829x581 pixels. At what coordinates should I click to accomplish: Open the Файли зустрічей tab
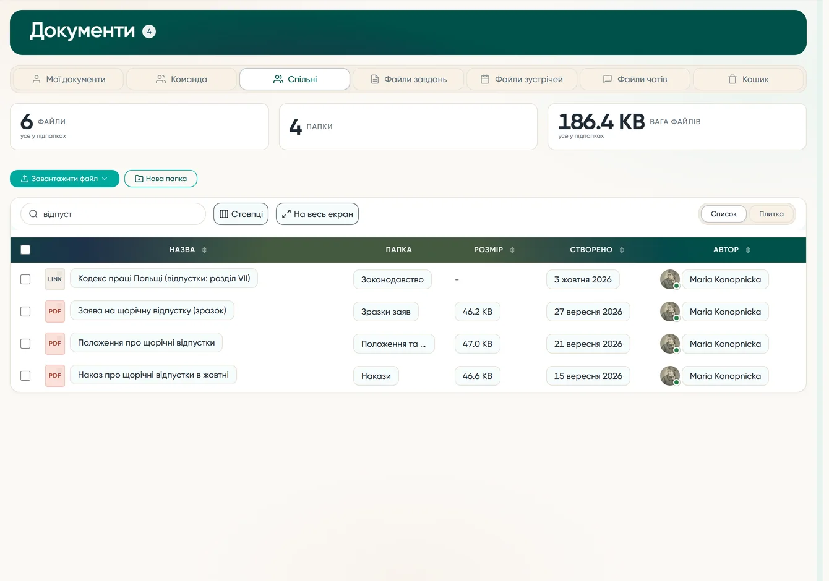[522, 79]
